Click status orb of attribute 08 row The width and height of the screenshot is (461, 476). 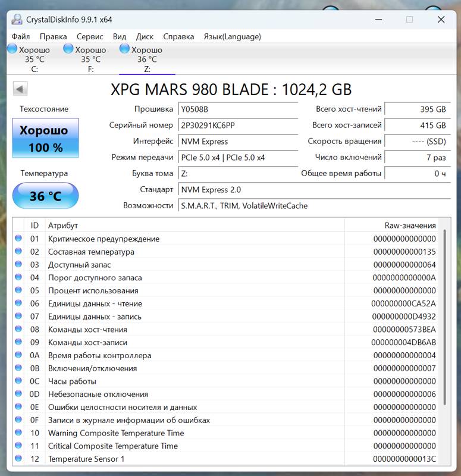pos(18,329)
